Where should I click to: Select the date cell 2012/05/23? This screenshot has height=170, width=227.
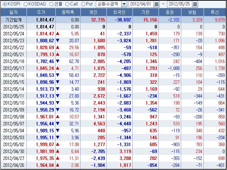tap(14, 41)
